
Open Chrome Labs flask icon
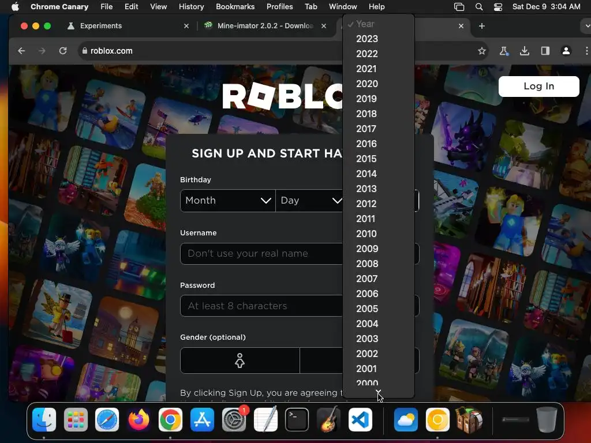point(503,51)
